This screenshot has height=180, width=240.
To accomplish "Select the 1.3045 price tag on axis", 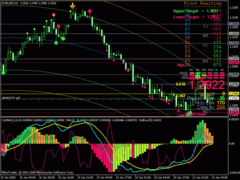I will click(x=234, y=74).
